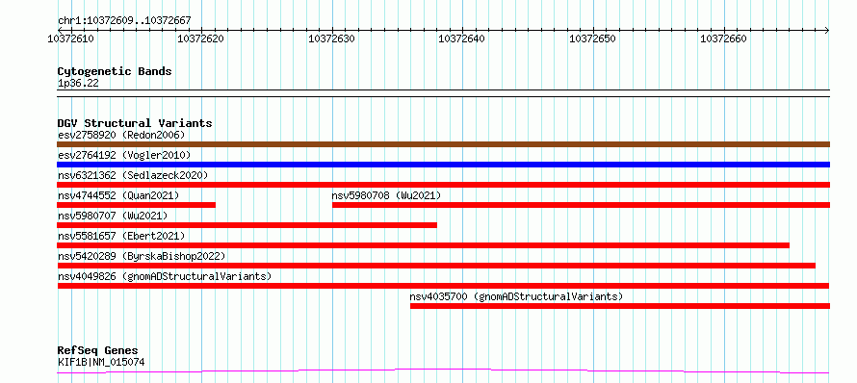The image size is (857, 383).
Task: Click the nsv5581657 Ebert2021 variant bar
Action: (423, 245)
